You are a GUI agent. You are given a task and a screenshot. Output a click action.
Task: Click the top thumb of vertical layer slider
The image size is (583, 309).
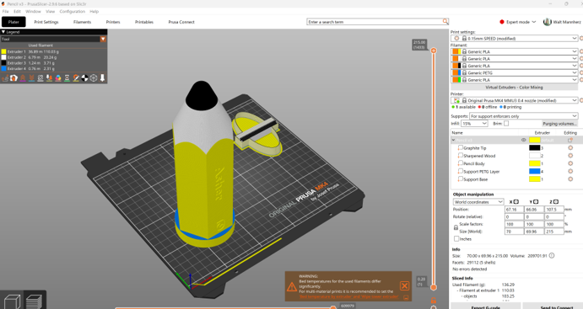coord(433,50)
